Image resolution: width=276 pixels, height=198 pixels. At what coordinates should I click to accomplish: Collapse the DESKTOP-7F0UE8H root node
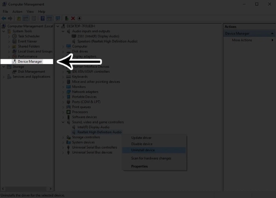point(58,26)
